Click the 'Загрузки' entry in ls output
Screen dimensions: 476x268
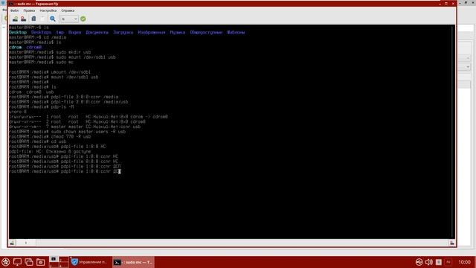click(123, 32)
